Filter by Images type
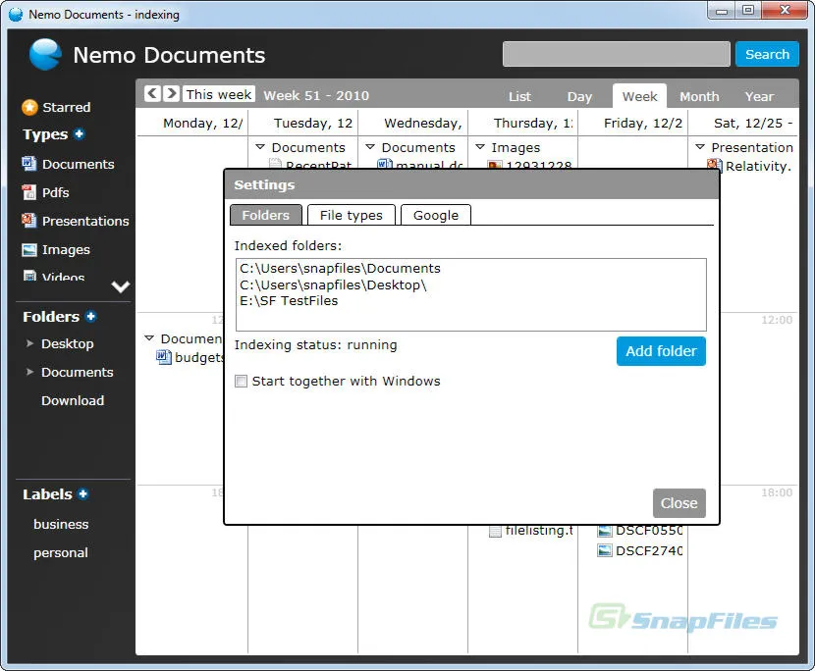The image size is (815, 671). [56, 250]
